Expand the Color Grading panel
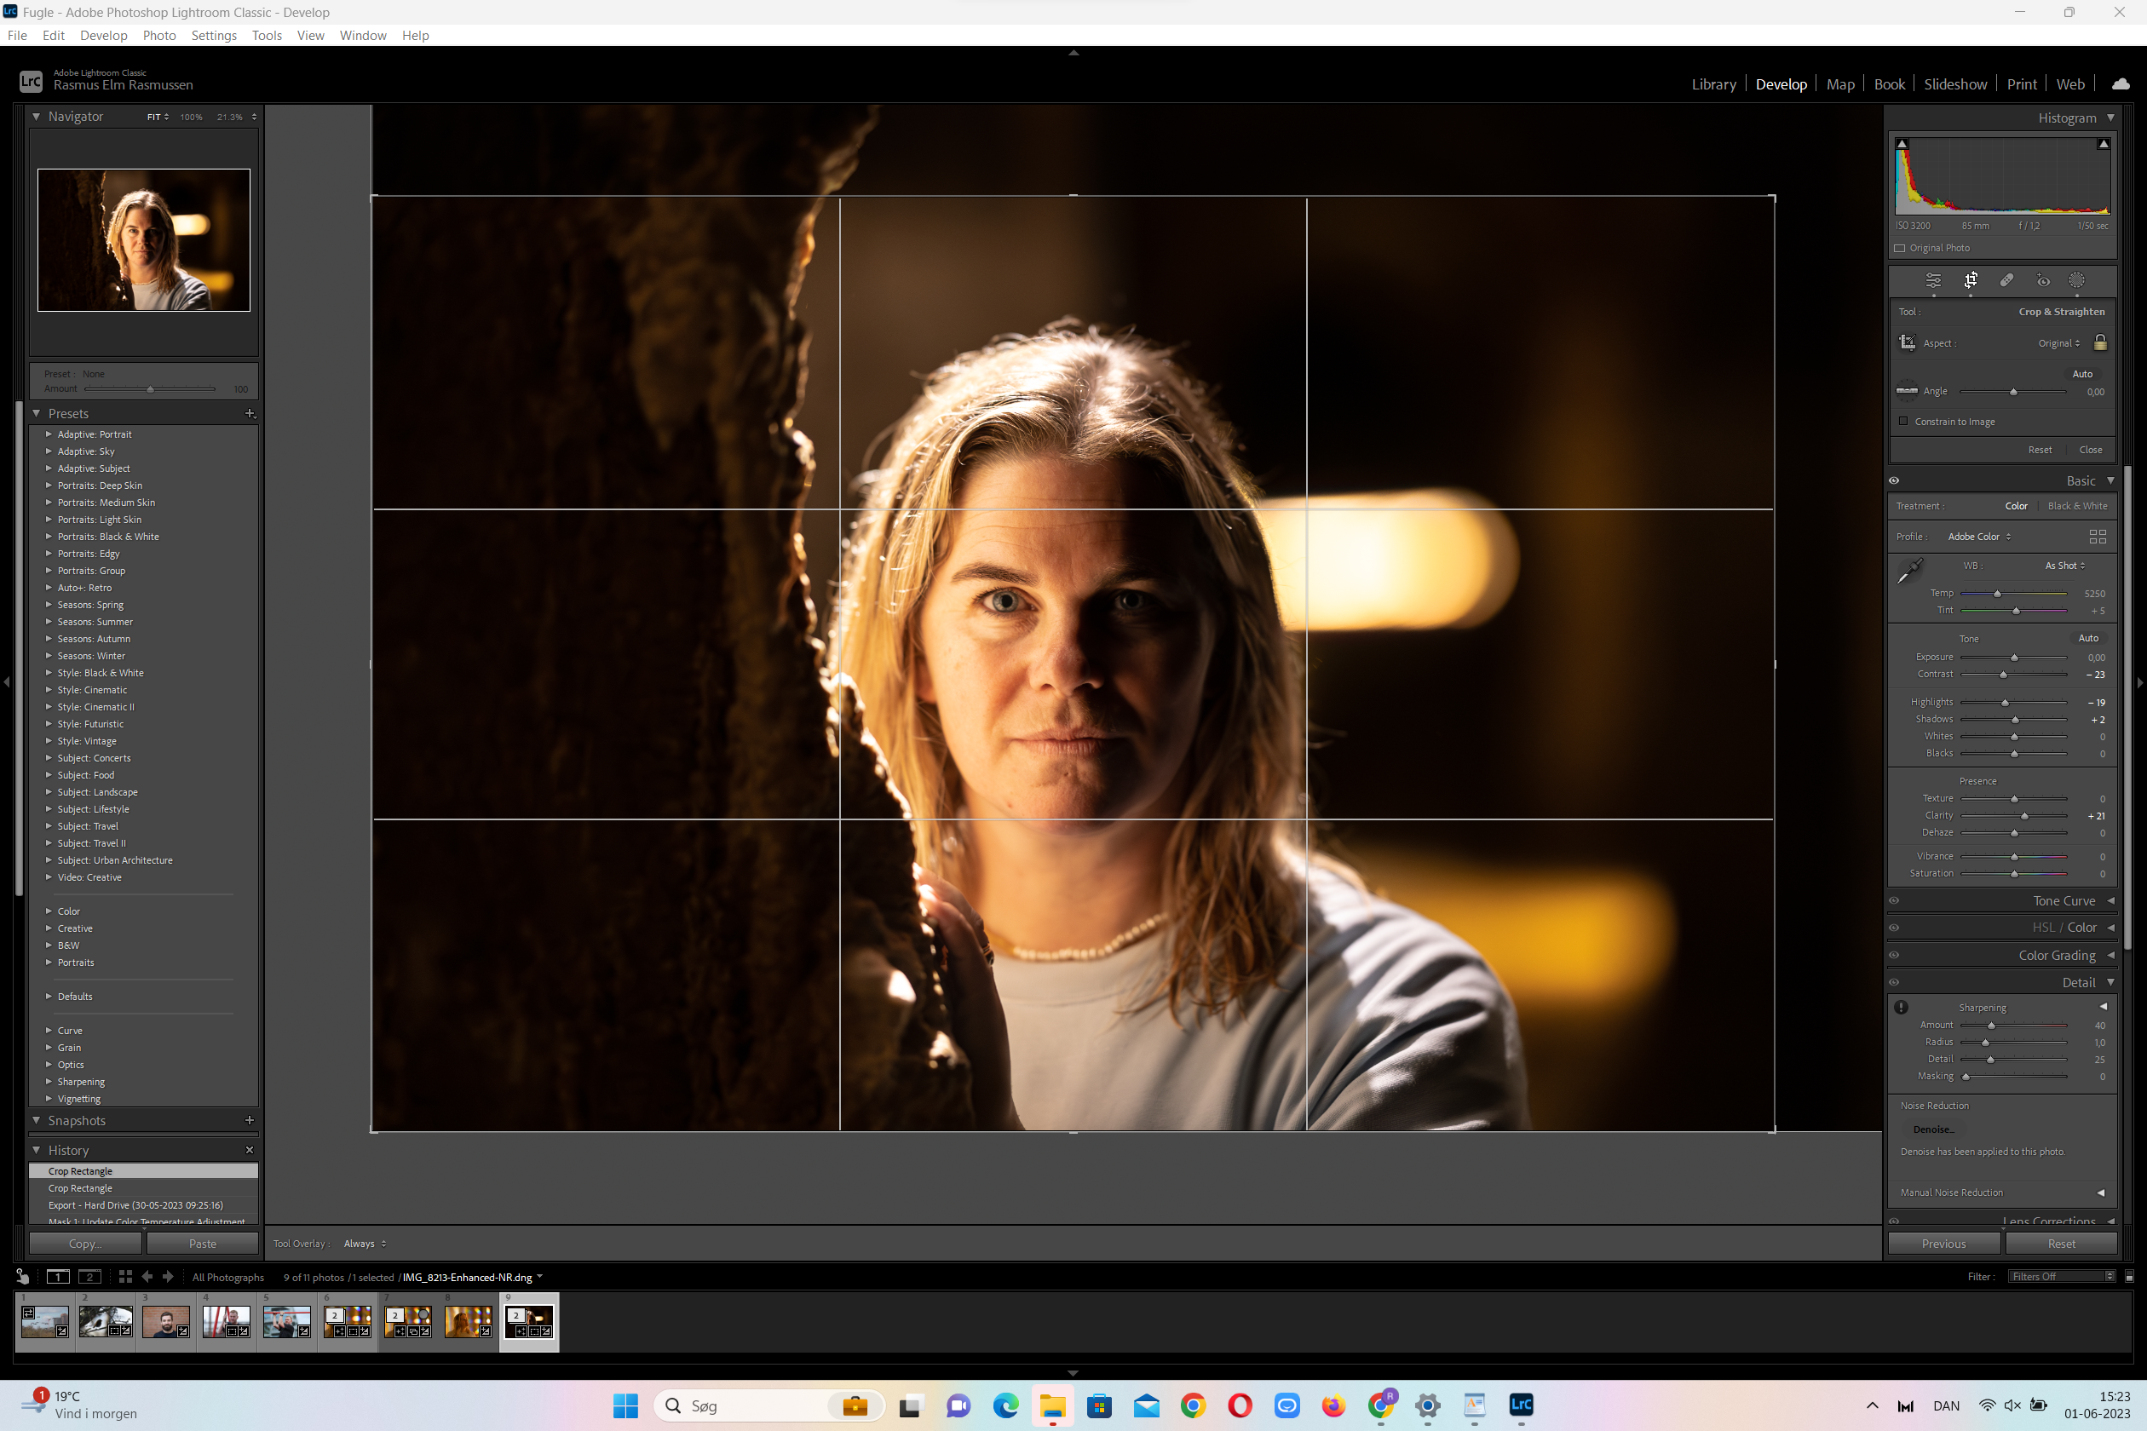Screen dimensions: 2147x1431 pos(2057,955)
